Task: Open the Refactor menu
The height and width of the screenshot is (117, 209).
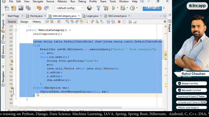Action: (x=62, y=1)
